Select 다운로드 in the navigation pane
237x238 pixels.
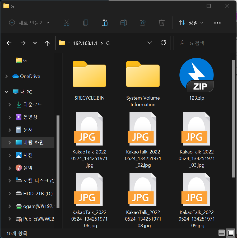click(x=32, y=104)
